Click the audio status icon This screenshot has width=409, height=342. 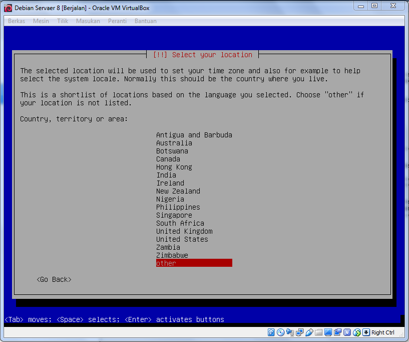point(290,332)
